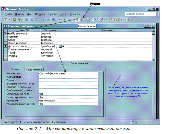Image resolution: width=175 pixels, height=134 pixels.
Task: Open the New Object dropdown arrow
Action: (122, 20)
